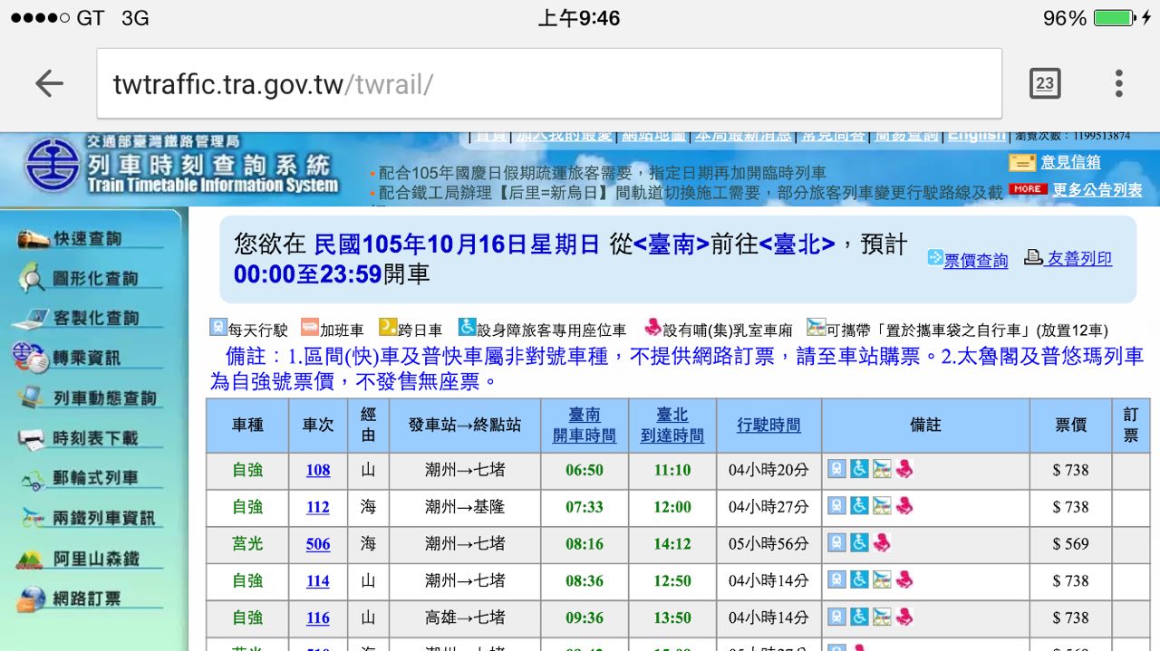Select 圖形化查詢 sidebar item
Screen dimensions: 1160x651
(87, 279)
